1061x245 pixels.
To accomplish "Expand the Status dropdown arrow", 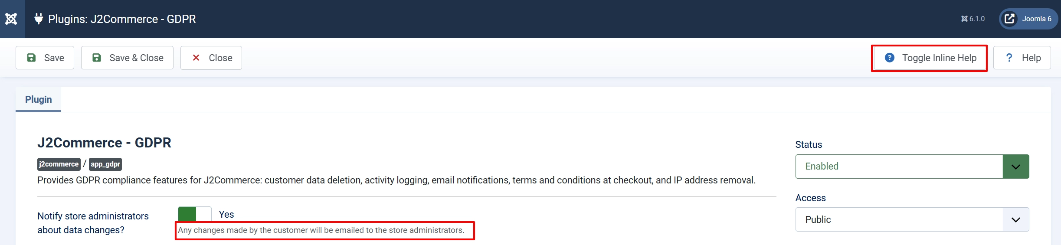I will coord(1016,167).
